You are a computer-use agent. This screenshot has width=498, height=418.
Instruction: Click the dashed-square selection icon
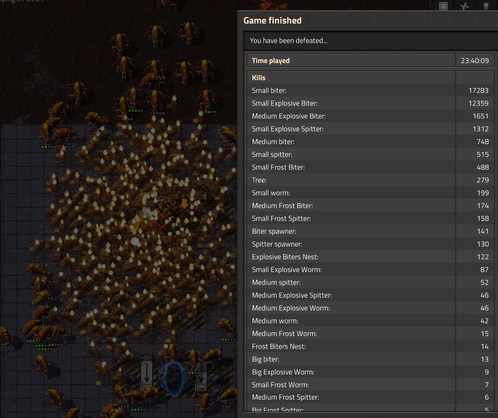[x=443, y=6]
